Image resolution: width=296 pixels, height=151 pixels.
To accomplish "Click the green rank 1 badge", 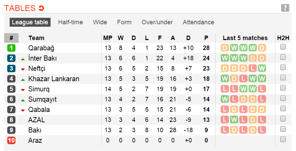I will pyautogui.click(x=11, y=48).
